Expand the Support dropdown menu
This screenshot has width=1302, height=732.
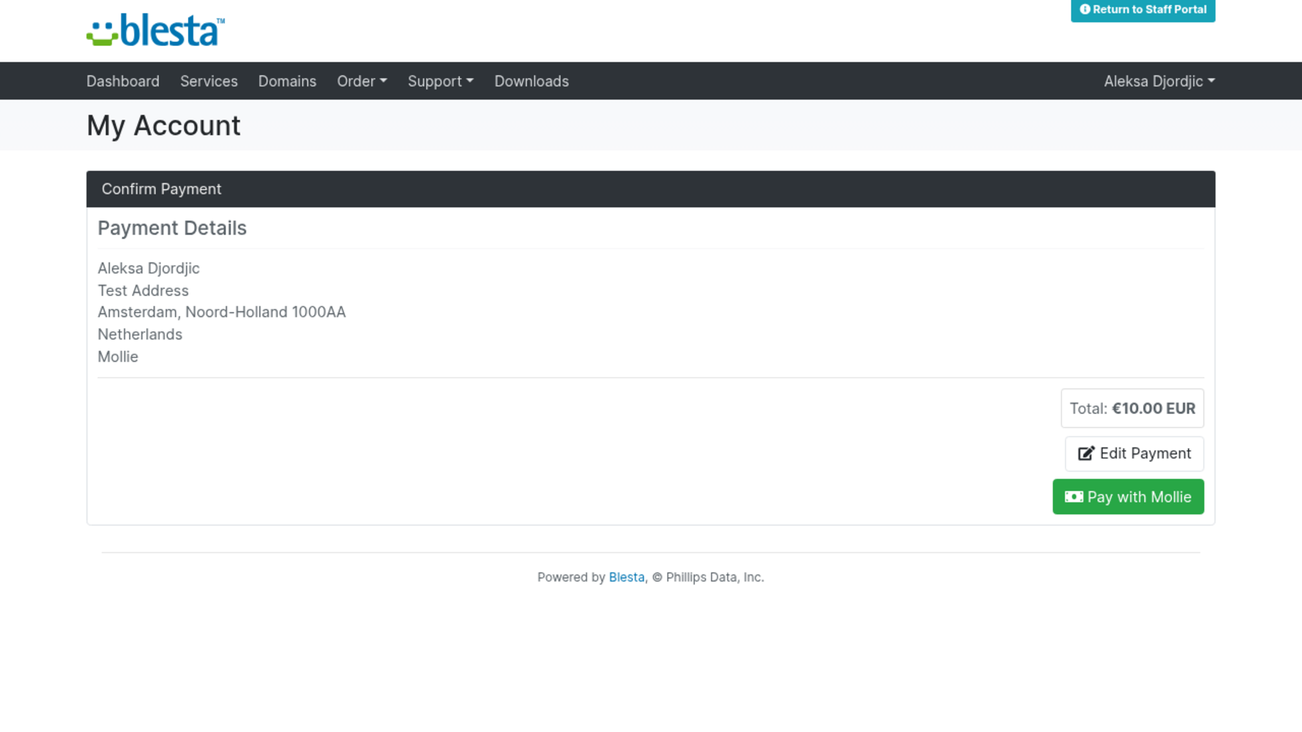[x=441, y=81]
